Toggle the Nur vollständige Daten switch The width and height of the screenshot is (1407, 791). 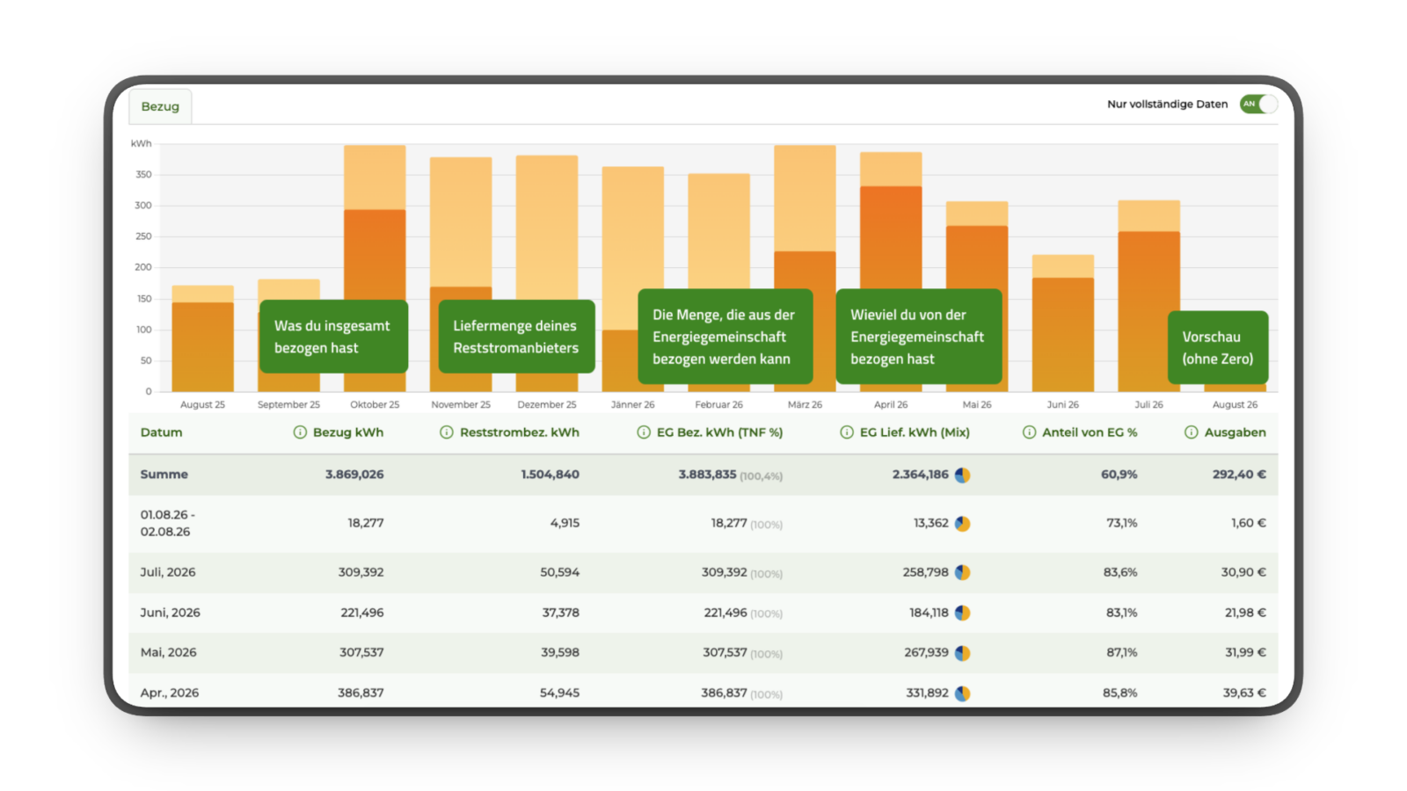[1258, 104]
